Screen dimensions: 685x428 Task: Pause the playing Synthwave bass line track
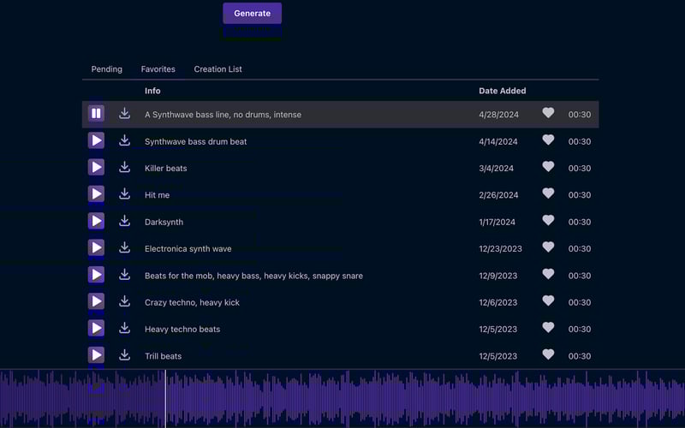pyautogui.click(x=96, y=114)
